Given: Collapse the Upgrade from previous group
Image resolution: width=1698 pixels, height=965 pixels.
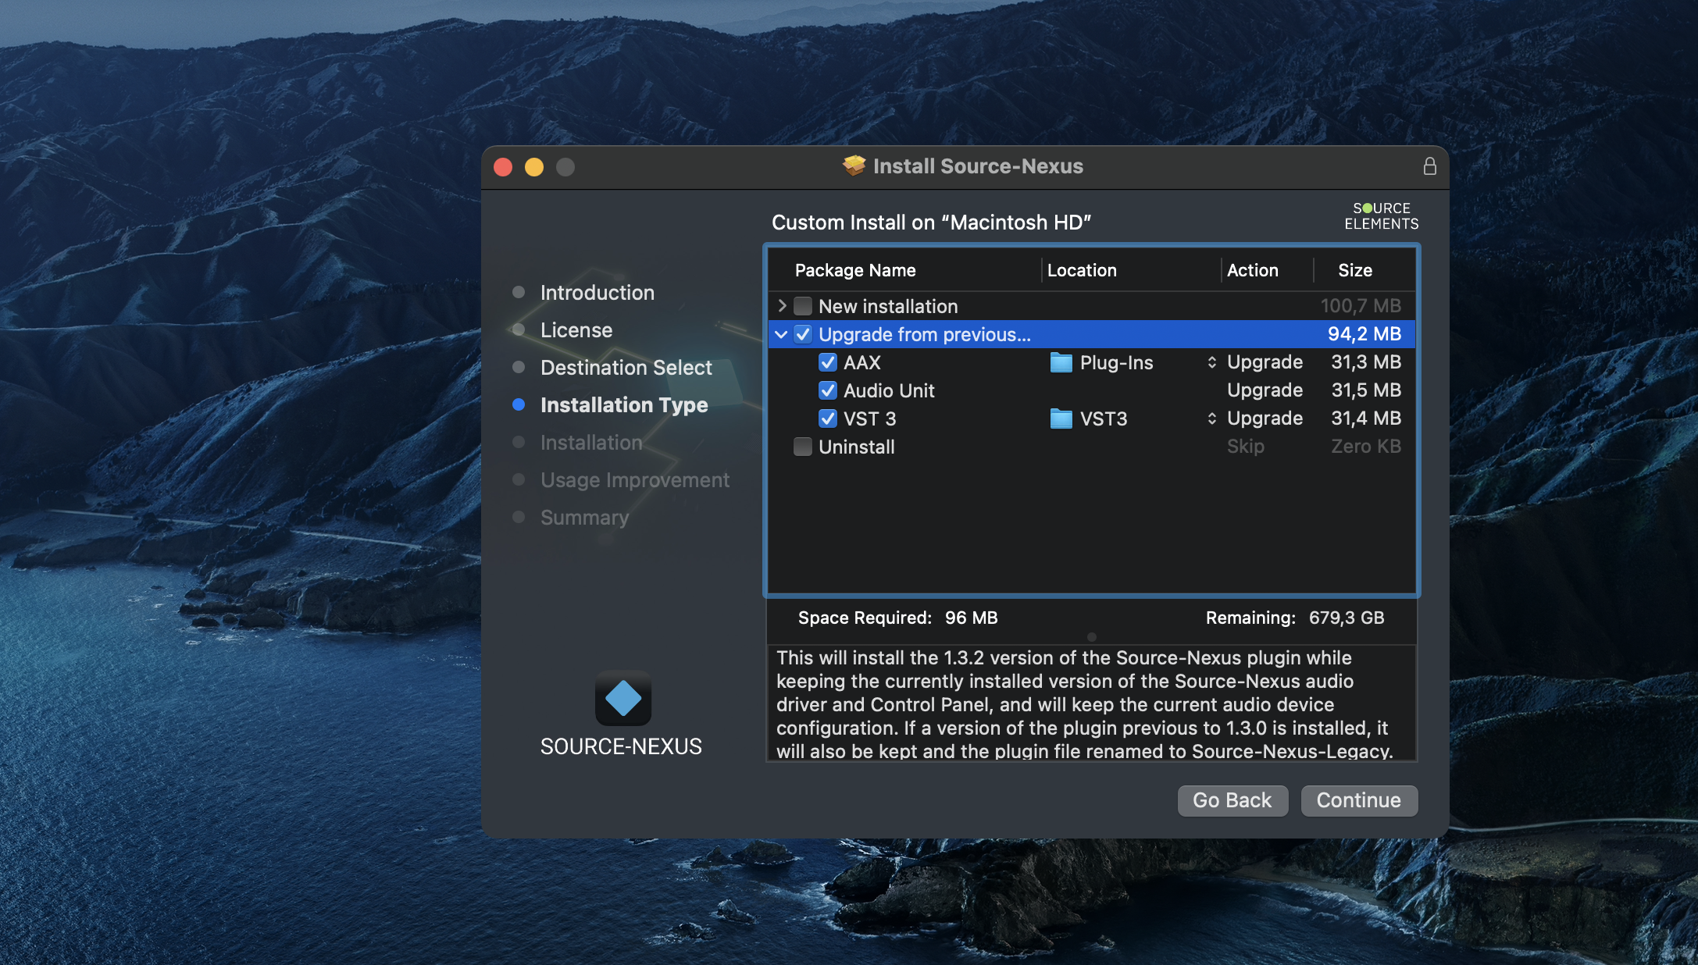Looking at the screenshot, I should coord(781,334).
